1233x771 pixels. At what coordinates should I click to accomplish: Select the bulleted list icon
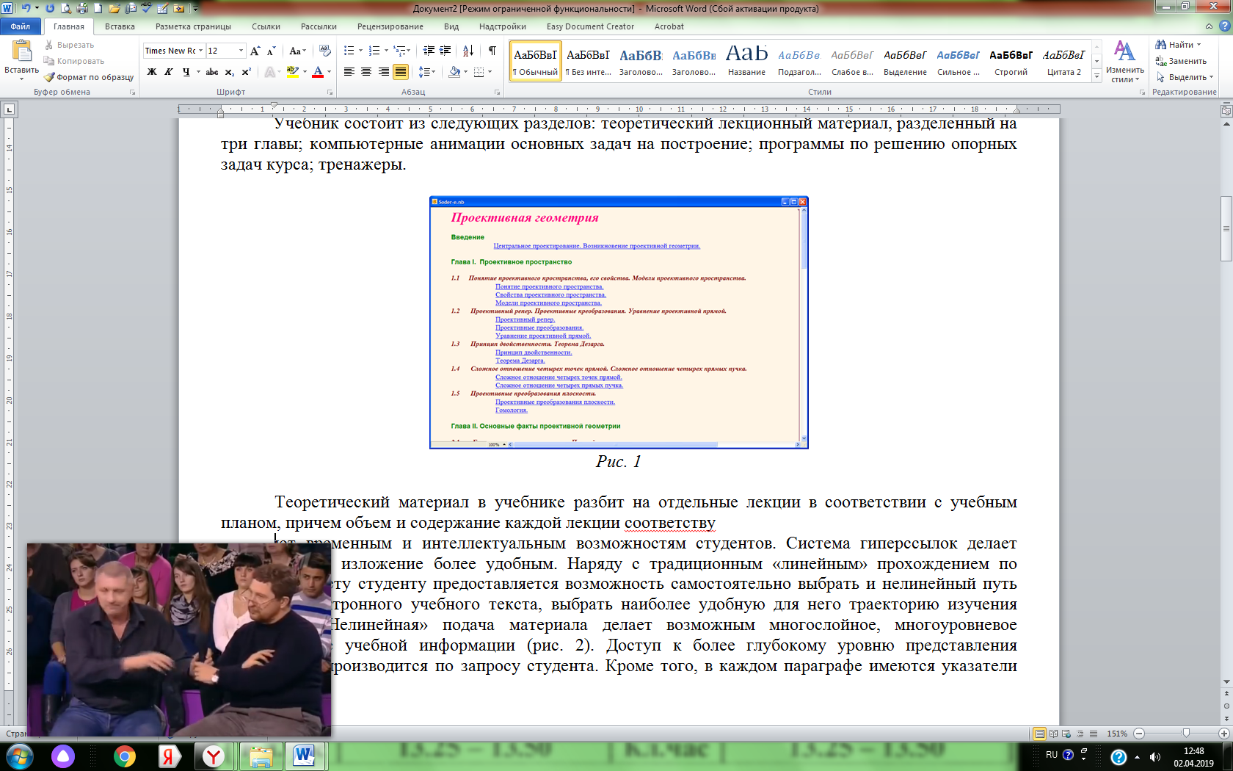pos(349,51)
